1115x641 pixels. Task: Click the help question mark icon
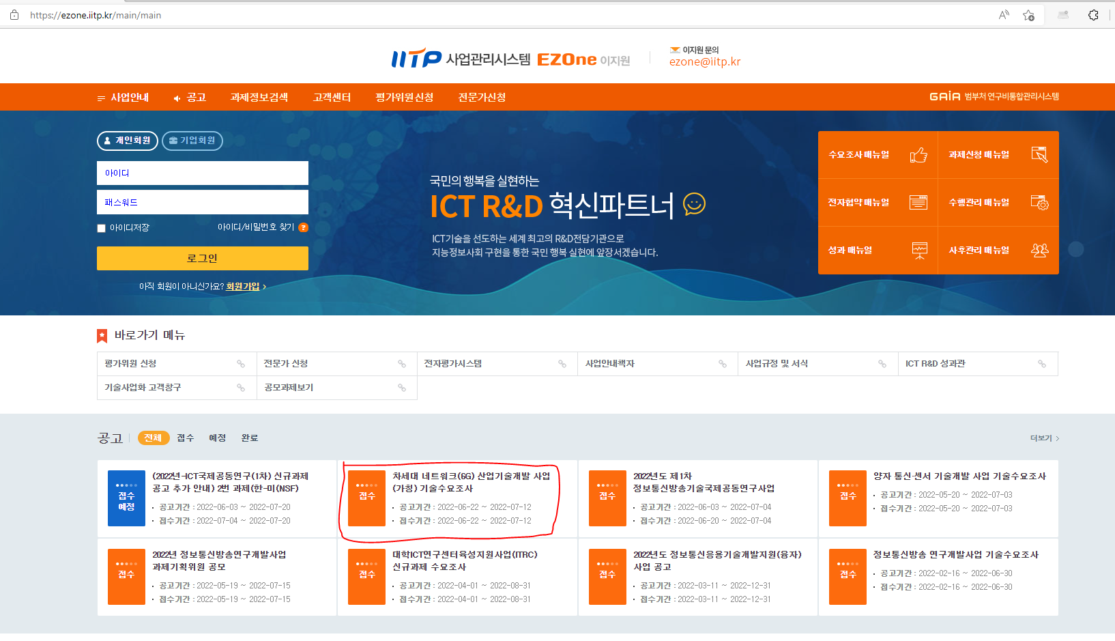pyautogui.click(x=304, y=227)
